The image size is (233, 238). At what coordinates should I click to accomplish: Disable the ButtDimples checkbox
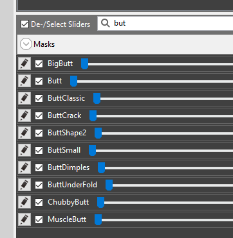tap(39, 167)
